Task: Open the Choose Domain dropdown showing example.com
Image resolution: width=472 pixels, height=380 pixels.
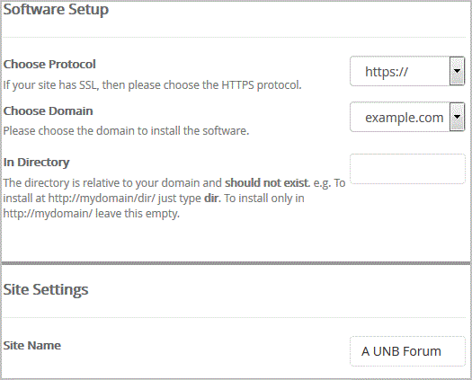Action: [407, 117]
